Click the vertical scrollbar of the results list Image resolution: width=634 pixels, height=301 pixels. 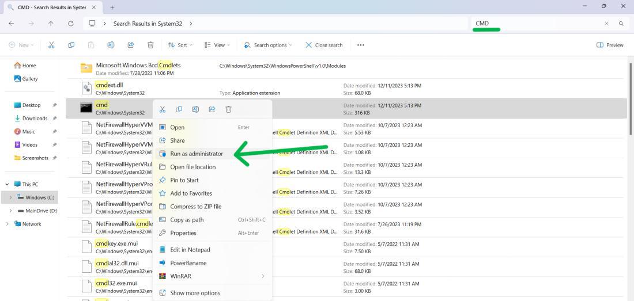[631, 99]
